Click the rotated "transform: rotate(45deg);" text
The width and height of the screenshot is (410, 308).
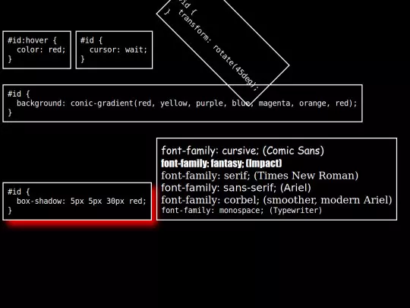219,50
